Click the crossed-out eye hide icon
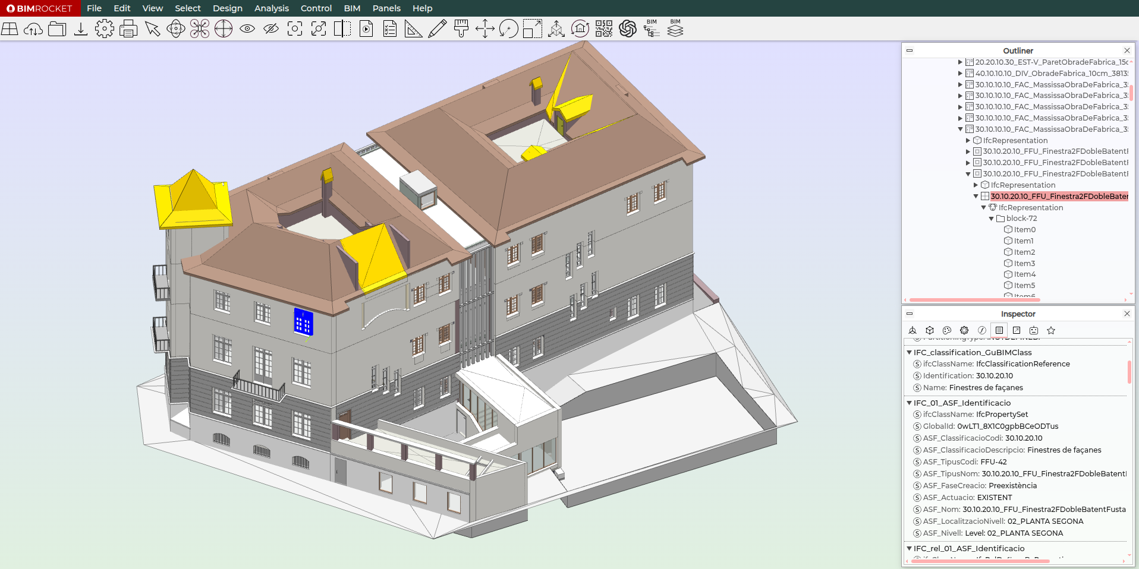This screenshot has height=569, width=1139. (x=271, y=29)
